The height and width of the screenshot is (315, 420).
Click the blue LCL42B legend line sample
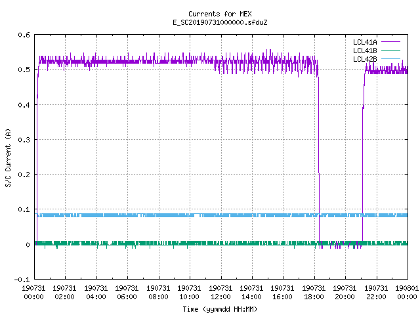pyautogui.click(x=390, y=58)
